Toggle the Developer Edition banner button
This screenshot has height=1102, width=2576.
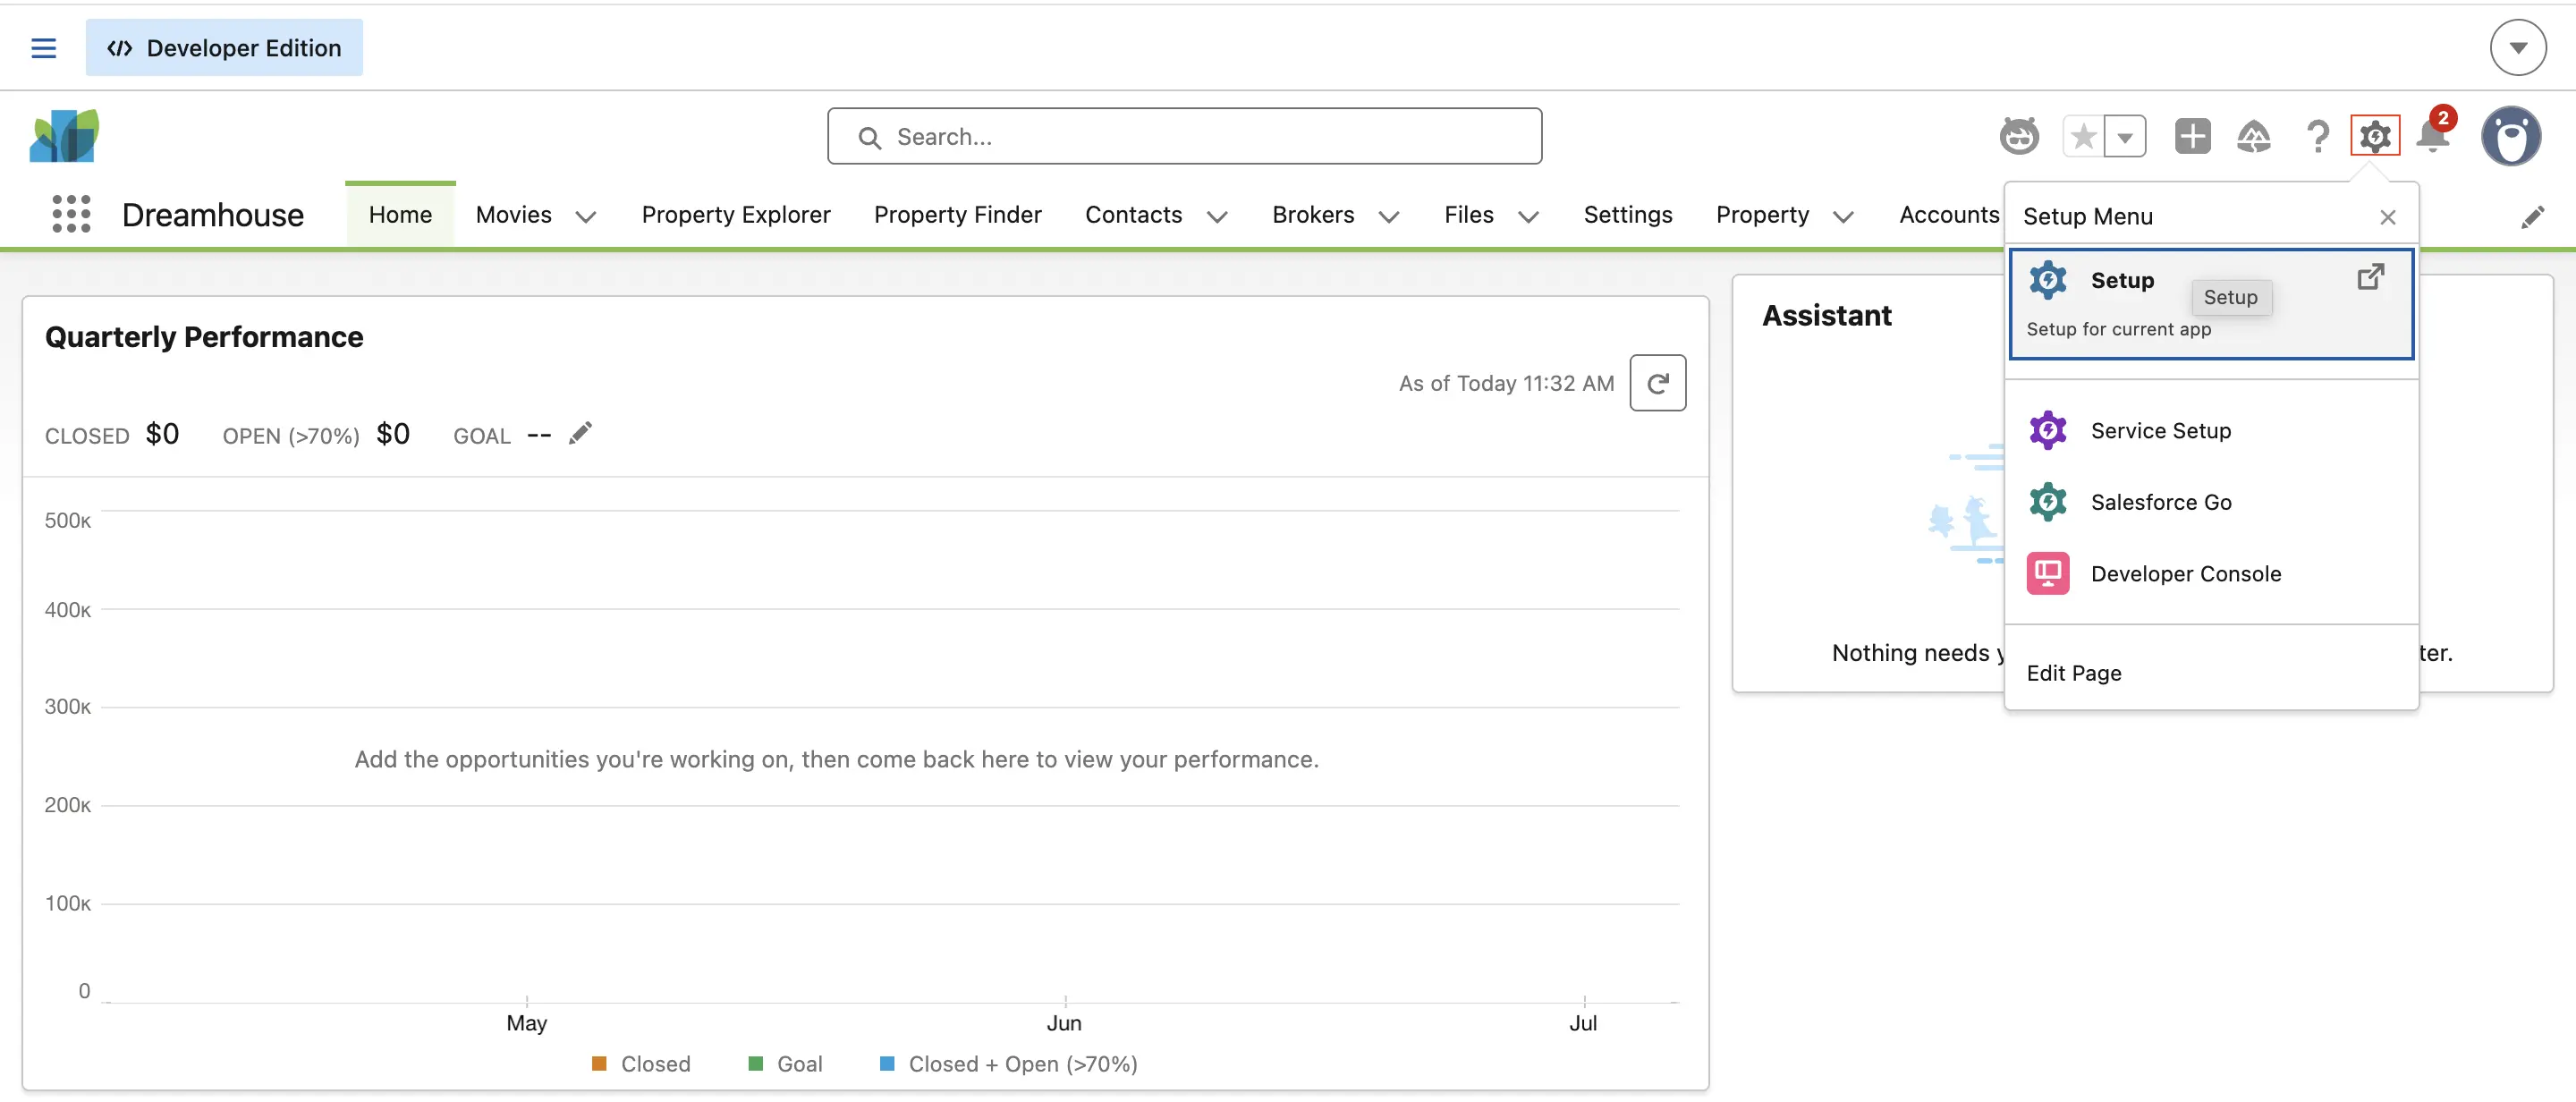pyautogui.click(x=224, y=47)
